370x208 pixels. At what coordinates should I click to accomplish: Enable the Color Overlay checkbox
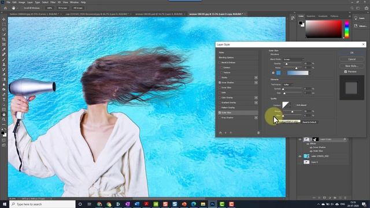220,98
